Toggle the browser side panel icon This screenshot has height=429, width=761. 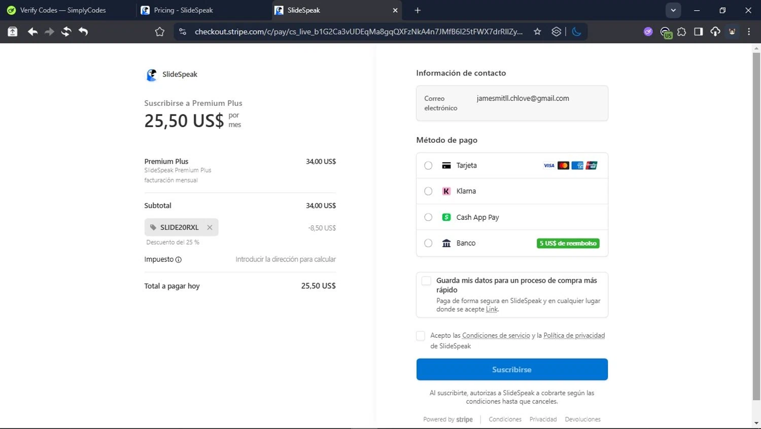698,31
